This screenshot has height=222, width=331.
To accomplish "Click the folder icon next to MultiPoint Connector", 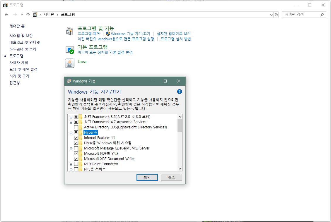I will (81, 164).
